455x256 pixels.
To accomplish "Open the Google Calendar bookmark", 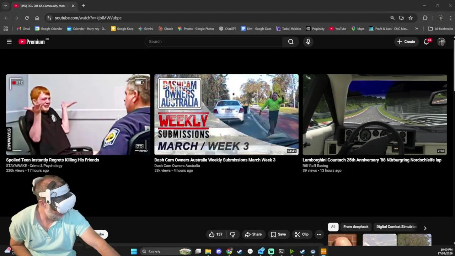I will coord(48,28).
